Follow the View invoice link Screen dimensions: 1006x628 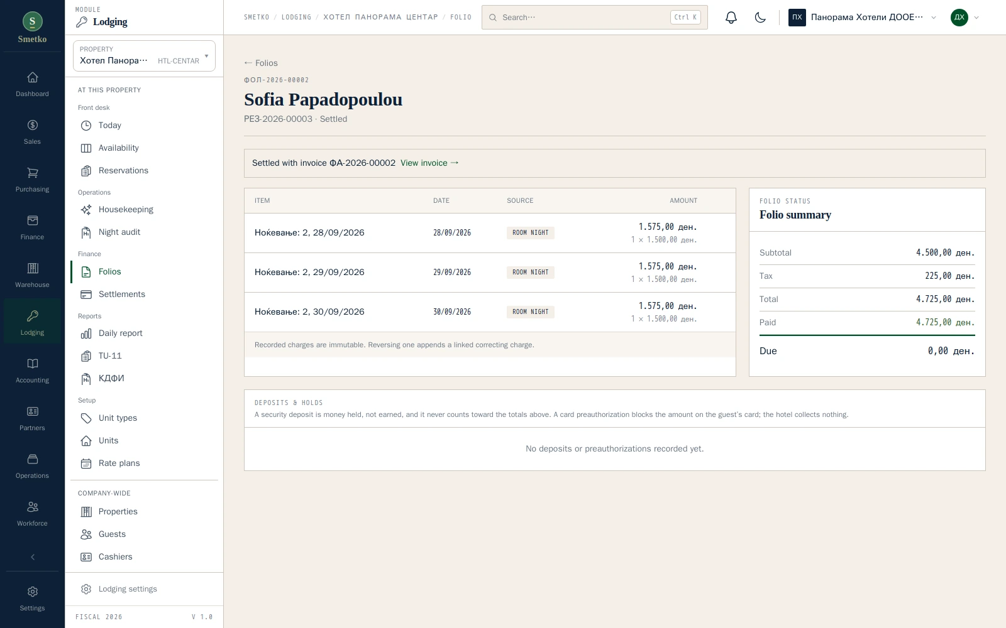[429, 163]
